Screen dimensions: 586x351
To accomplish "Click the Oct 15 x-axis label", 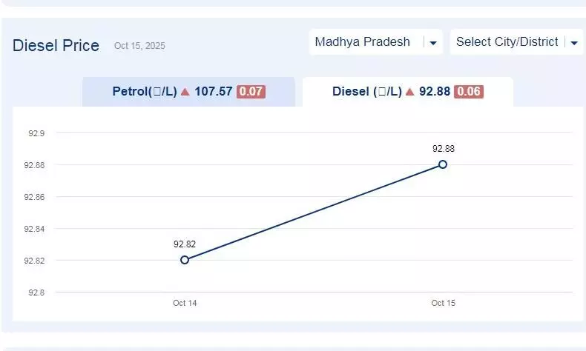I will [443, 303].
